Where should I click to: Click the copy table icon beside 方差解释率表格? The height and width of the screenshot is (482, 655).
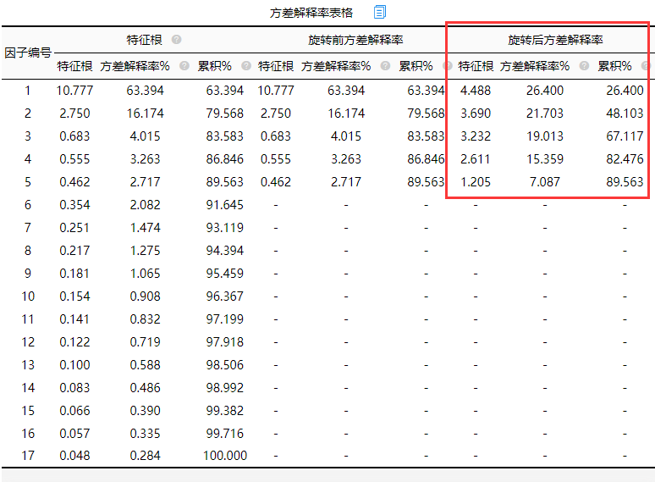[x=380, y=12]
